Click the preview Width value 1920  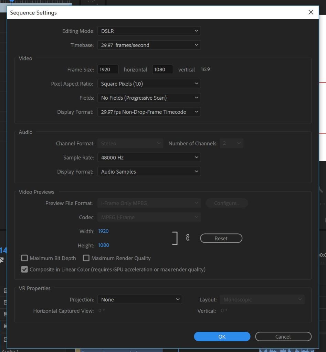pos(103,231)
